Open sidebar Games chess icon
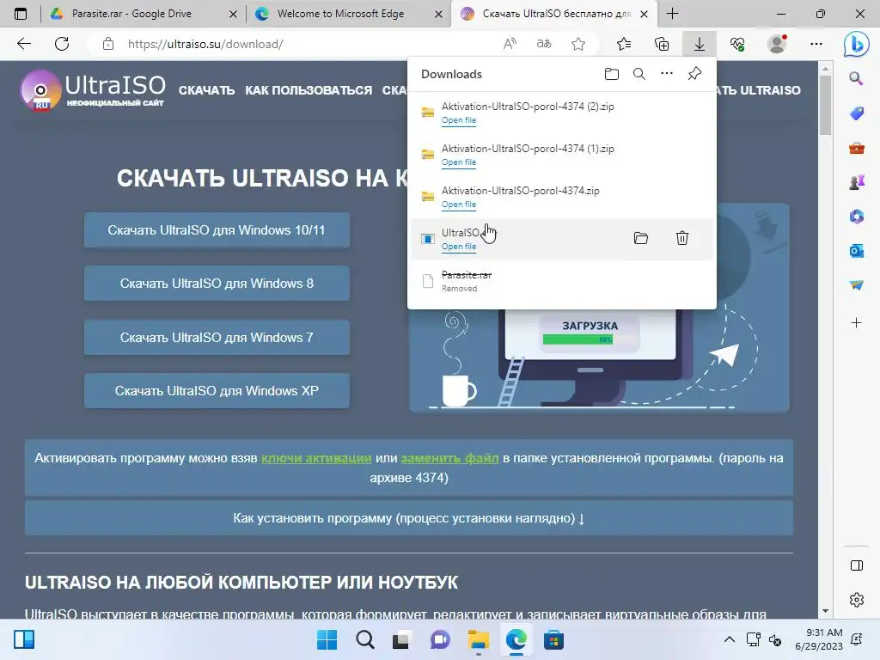Screen dimensions: 880x660 click(x=856, y=182)
